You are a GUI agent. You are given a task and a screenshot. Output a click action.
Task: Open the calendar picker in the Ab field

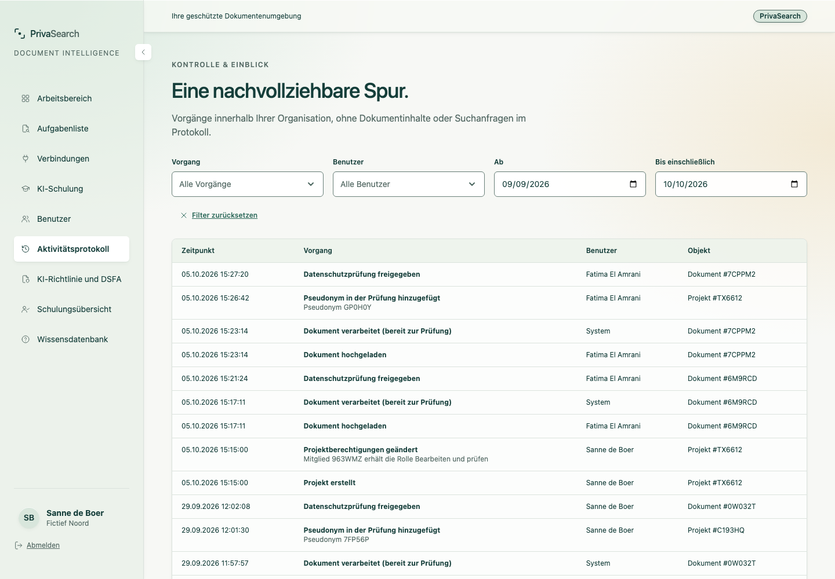click(x=633, y=184)
